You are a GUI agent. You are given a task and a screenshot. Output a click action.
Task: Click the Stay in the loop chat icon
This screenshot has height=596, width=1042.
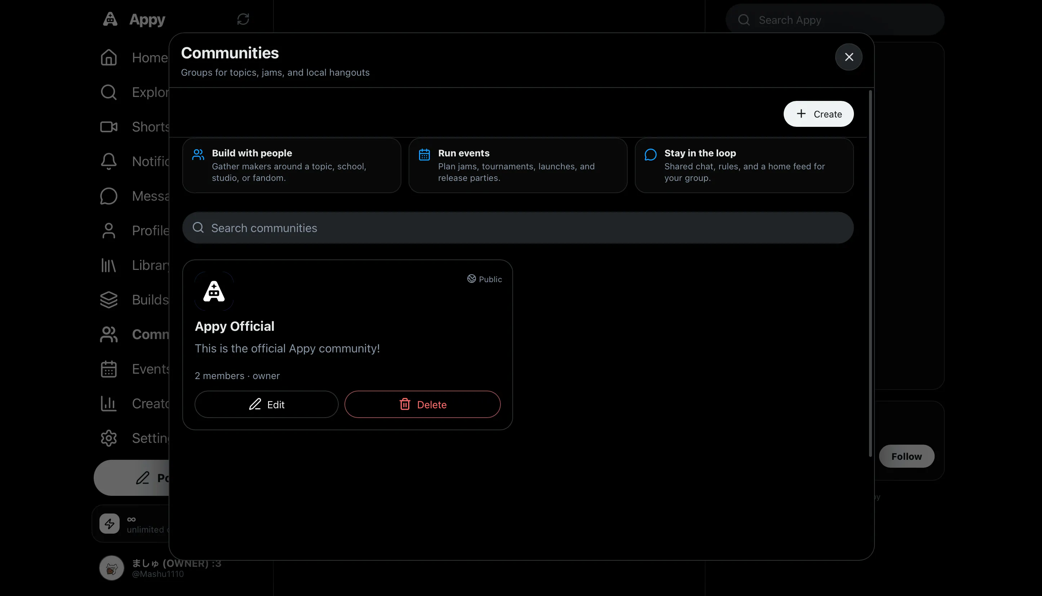click(651, 154)
